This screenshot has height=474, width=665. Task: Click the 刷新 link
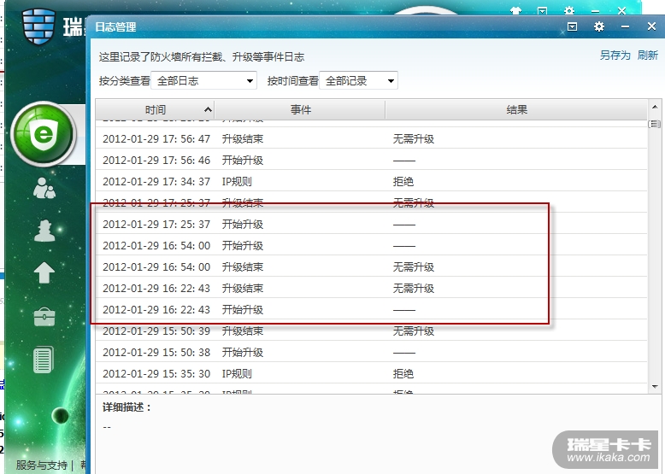coord(648,55)
